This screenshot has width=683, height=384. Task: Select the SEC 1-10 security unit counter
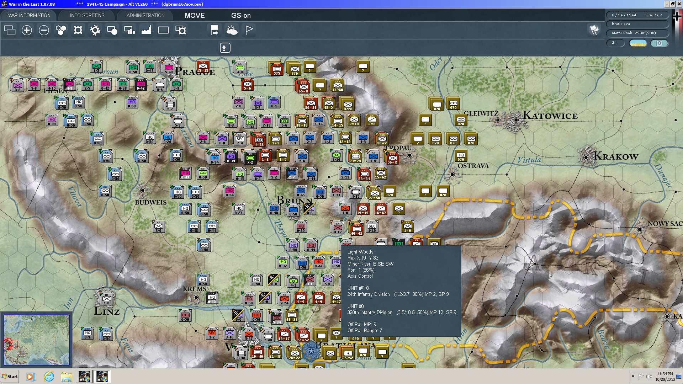pyautogui.click(x=372, y=226)
